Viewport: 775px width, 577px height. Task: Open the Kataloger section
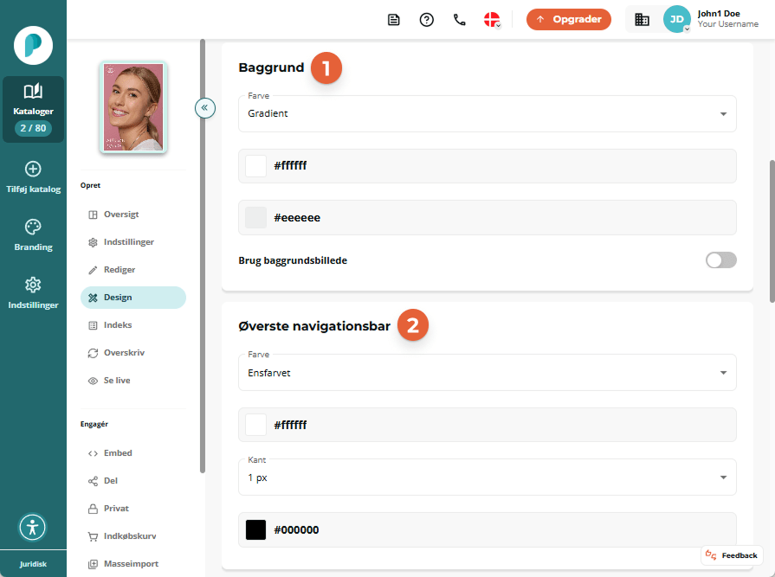[x=33, y=109]
